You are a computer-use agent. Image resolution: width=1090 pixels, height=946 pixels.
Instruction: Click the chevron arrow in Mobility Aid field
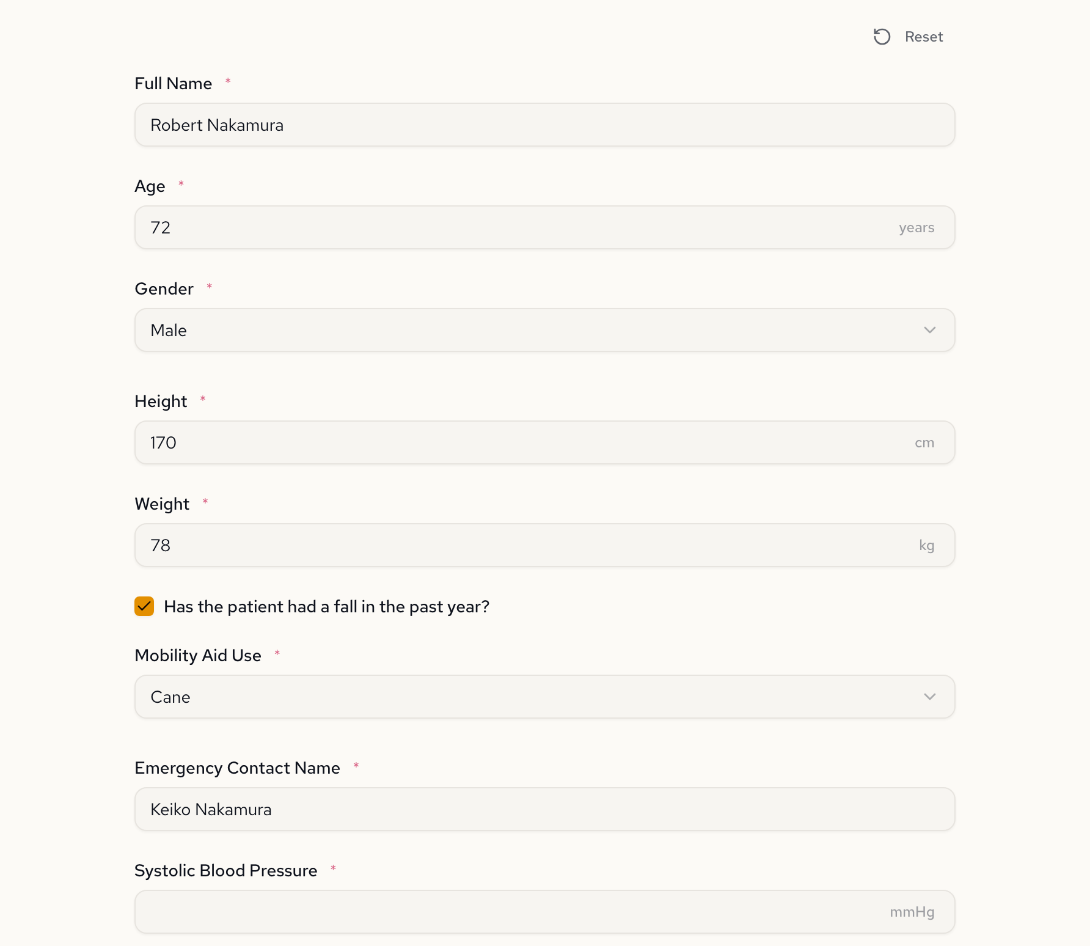click(x=929, y=697)
